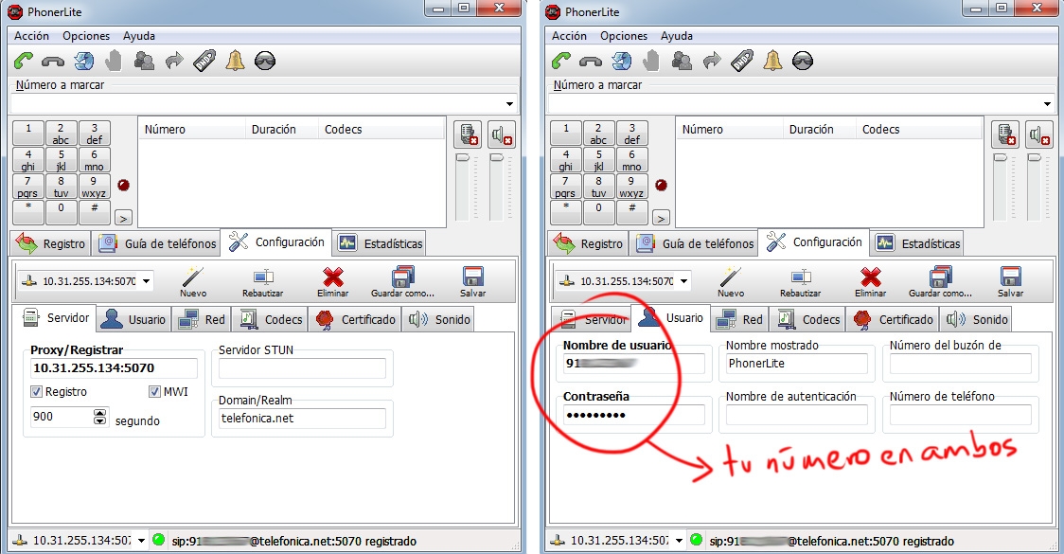
Task: Click keypad 9 wxyz in left window
Action: pyautogui.click(x=94, y=187)
